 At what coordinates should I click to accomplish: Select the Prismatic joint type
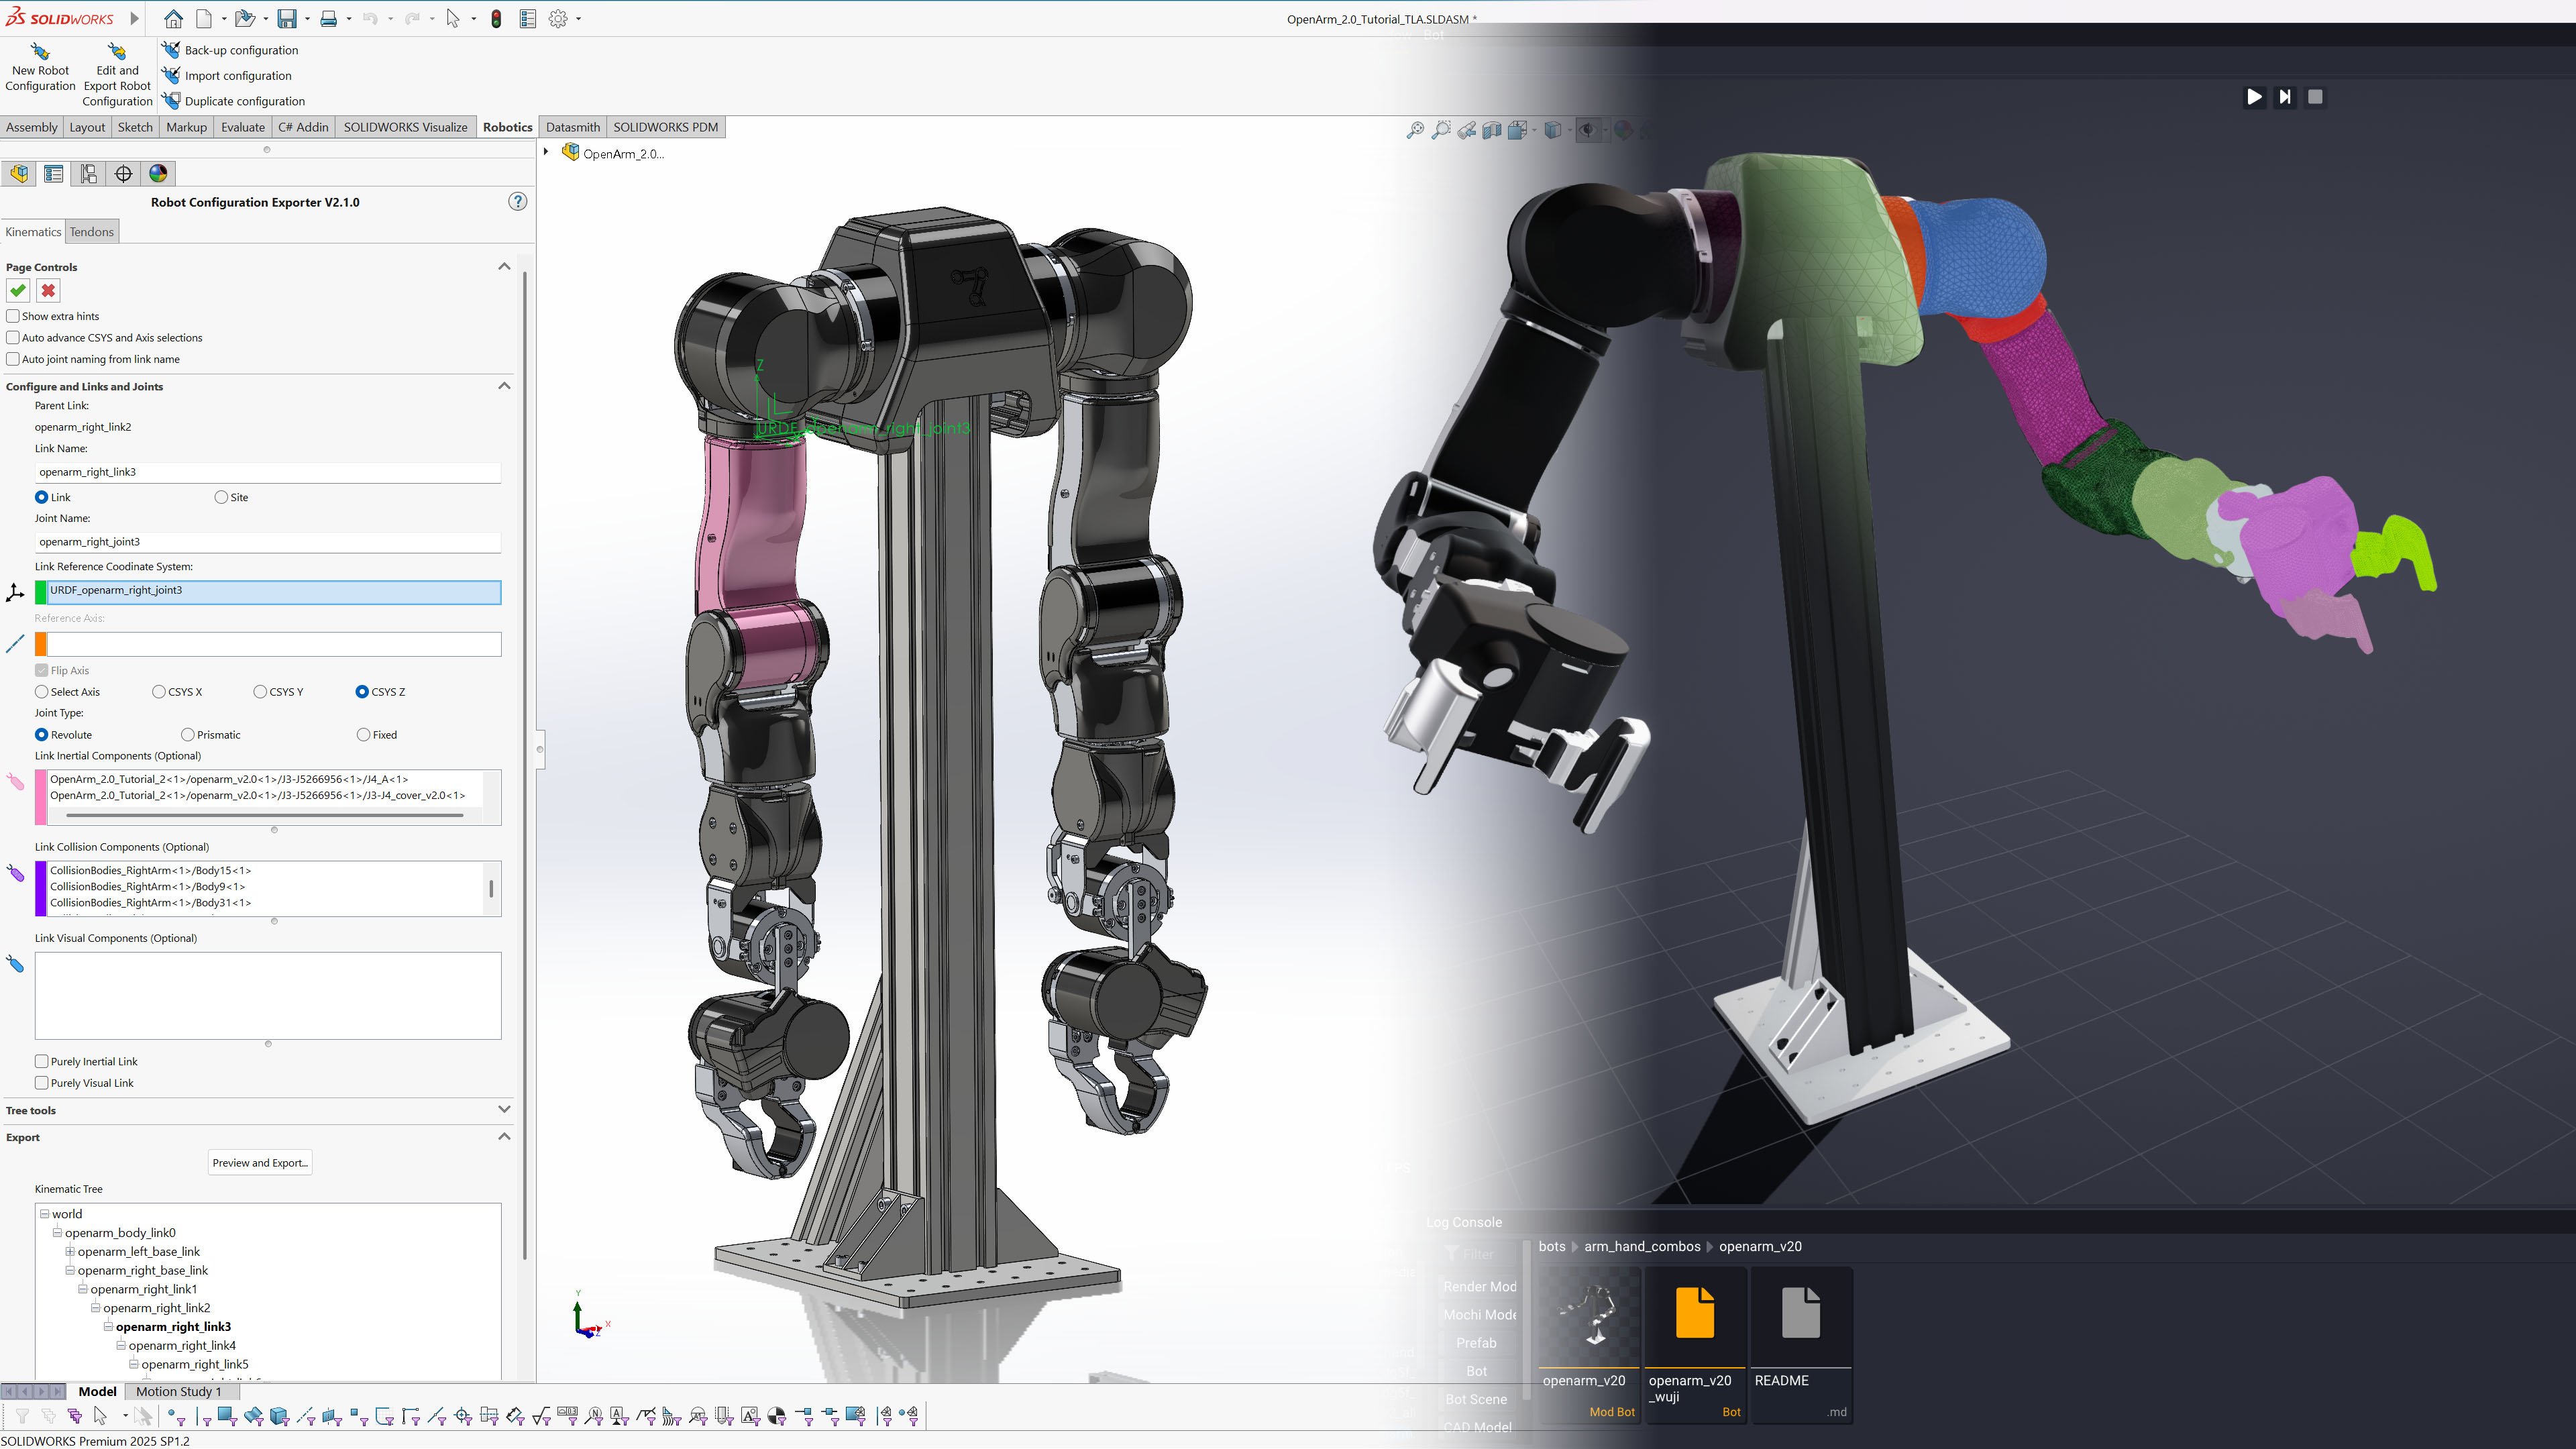[188, 735]
